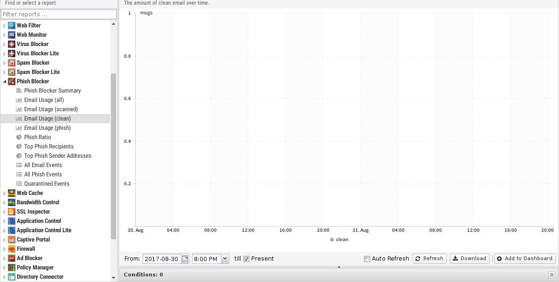Open the All Email Events report
Viewport: 559px width, 282px height.
tap(43, 165)
